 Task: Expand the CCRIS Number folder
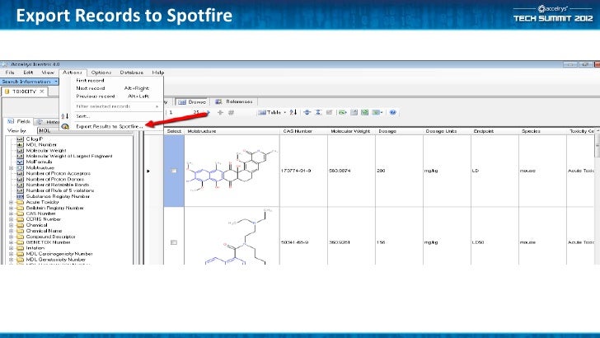(x=11, y=219)
